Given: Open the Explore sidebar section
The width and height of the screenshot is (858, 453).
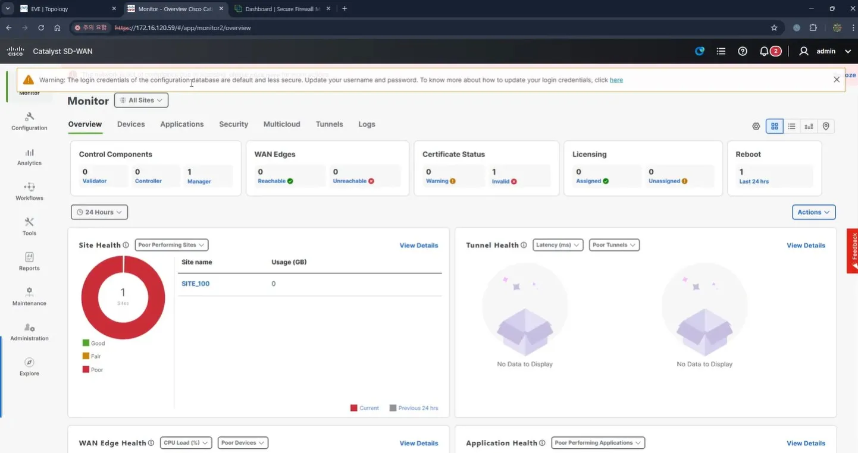Looking at the screenshot, I should pos(29,367).
